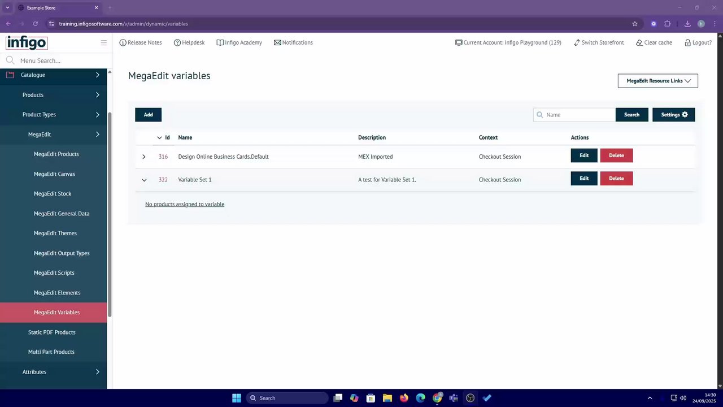Image resolution: width=723 pixels, height=407 pixels.
Task: Click the browser address bar URL
Action: 123,24
